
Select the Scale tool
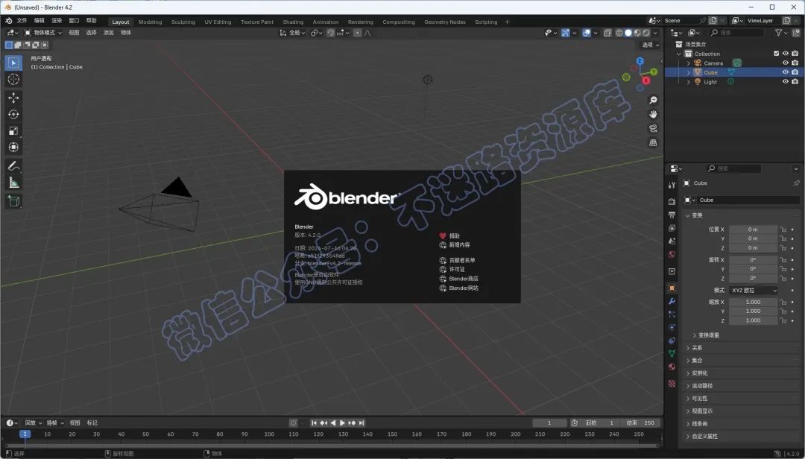click(13, 130)
